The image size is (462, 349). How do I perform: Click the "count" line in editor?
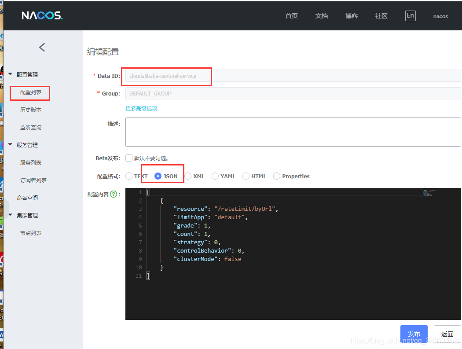(192, 234)
